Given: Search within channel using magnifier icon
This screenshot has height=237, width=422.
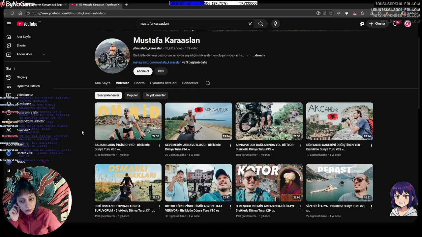Looking at the screenshot, I should coord(208,83).
